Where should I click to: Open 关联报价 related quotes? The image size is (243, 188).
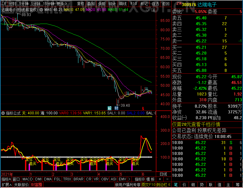click(x=21, y=185)
